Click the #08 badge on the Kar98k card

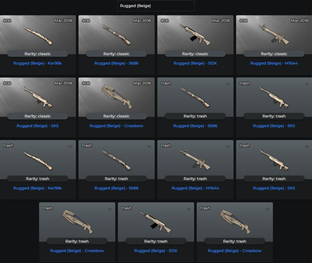click(7, 20)
